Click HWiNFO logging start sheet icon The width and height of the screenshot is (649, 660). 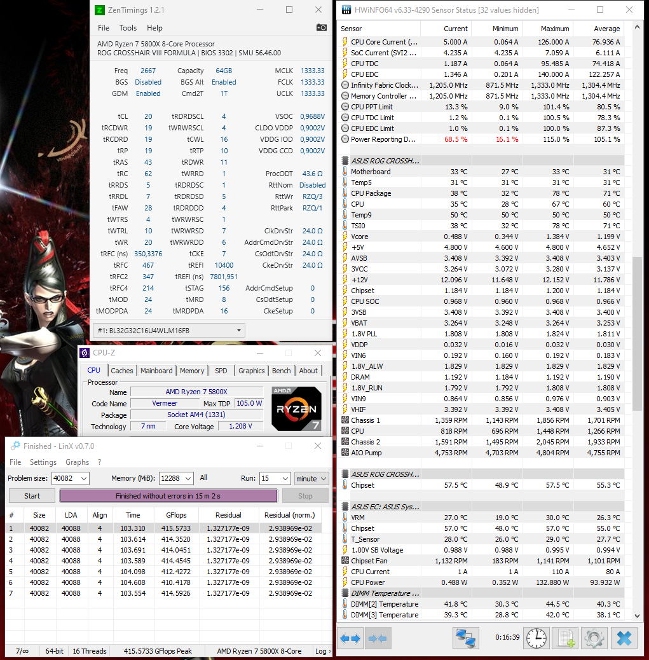click(566, 638)
